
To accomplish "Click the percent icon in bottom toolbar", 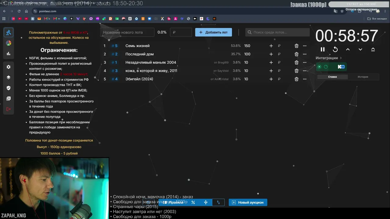I will 193,202.
